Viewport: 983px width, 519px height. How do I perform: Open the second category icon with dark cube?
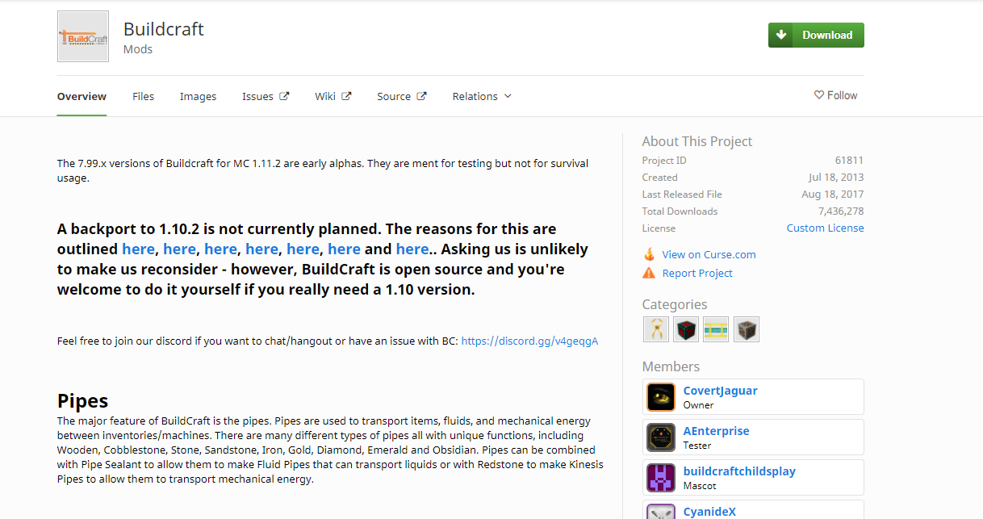(x=686, y=329)
